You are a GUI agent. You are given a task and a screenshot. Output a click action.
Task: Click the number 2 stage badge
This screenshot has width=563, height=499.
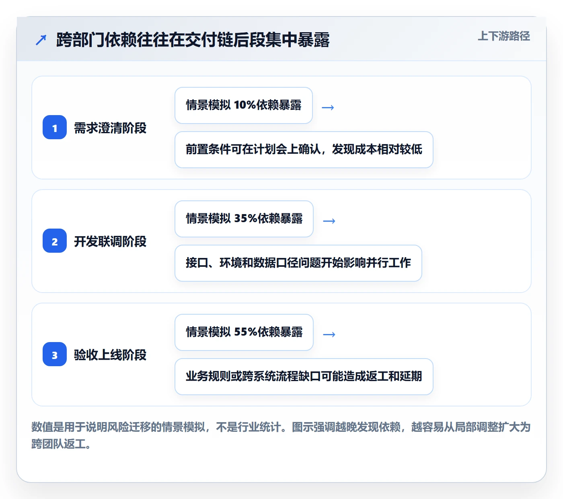(55, 241)
